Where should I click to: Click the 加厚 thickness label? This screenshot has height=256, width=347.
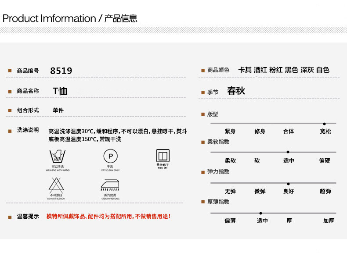(329, 220)
